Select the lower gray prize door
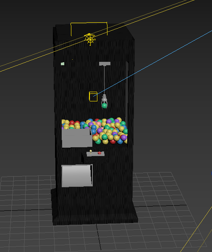Viewport: 212px width, 252px height. coord(77,176)
